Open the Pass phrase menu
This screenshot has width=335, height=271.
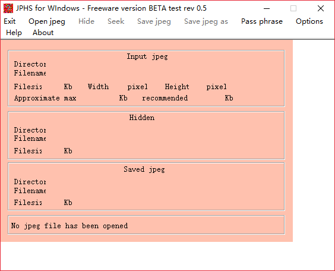coord(262,21)
